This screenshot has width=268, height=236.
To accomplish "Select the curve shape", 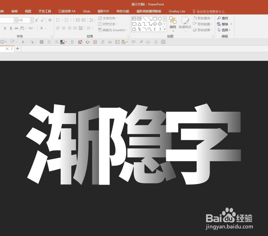I will click(150, 29).
